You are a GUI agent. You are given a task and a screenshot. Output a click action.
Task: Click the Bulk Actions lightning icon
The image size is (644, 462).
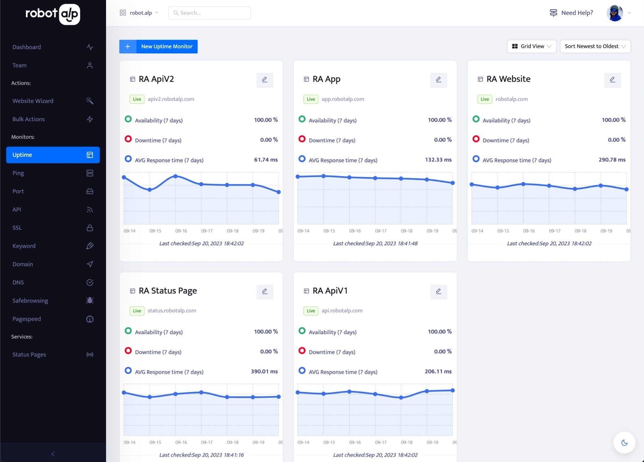tap(90, 119)
